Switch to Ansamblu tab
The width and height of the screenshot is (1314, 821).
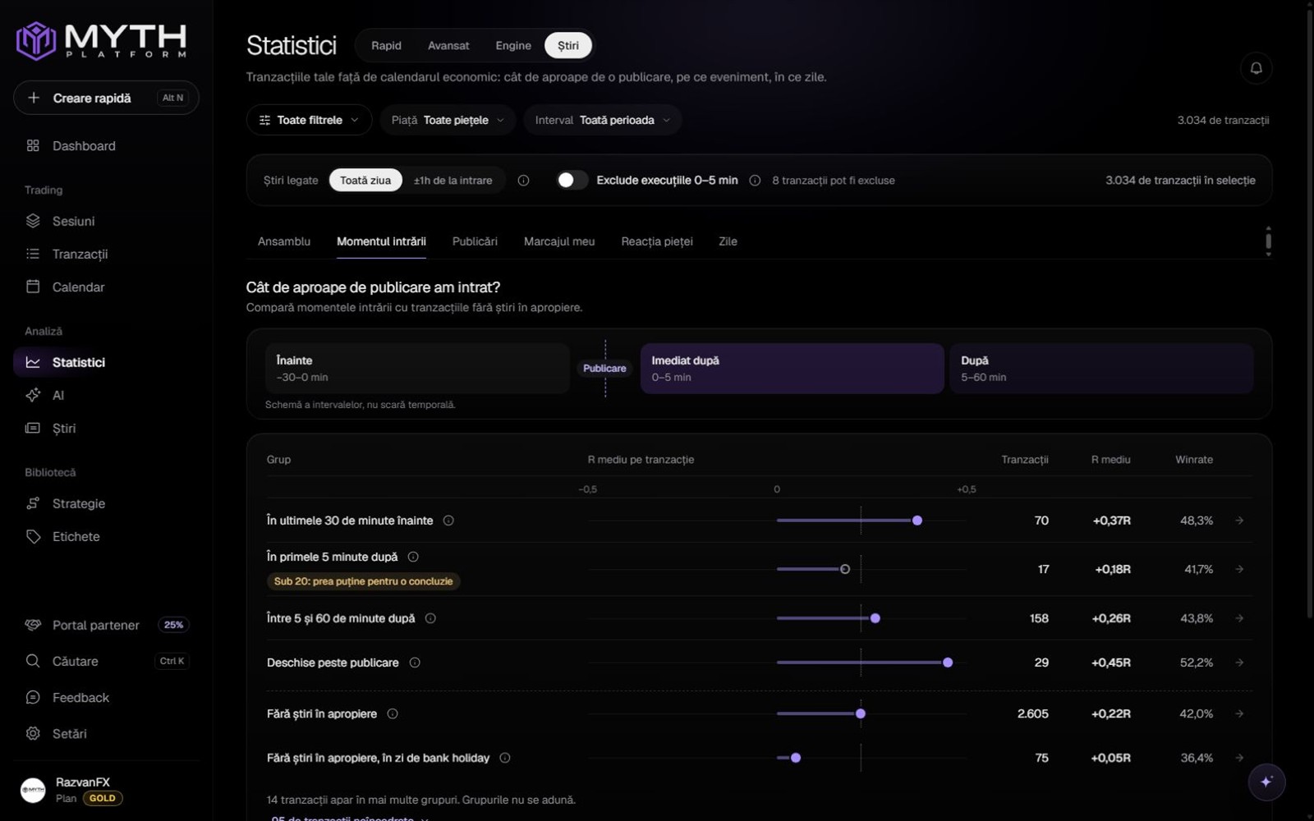pos(284,241)
